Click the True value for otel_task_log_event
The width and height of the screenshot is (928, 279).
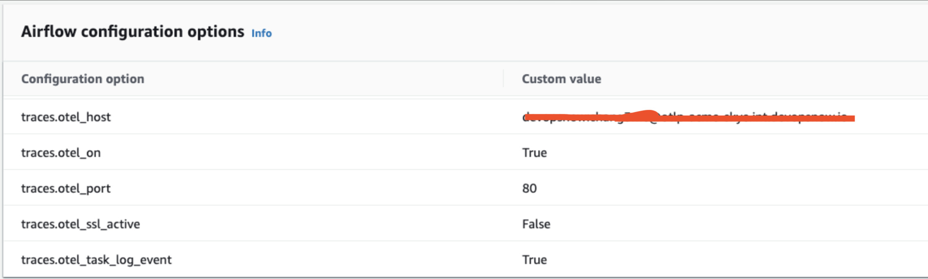click(x=534, y=260)
